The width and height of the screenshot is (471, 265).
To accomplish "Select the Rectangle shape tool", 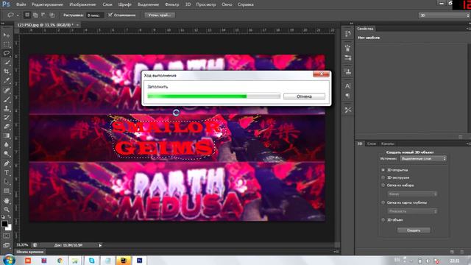I will (7, 191).
